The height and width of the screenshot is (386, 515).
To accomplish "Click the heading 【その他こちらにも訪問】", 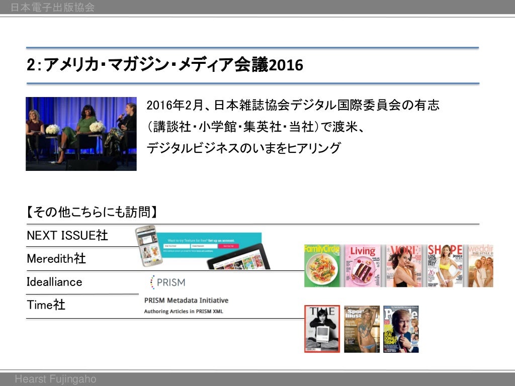I will tap(92, 212).
